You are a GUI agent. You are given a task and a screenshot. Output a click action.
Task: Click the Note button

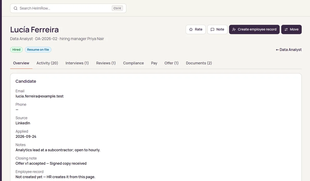tap(217, 29)
